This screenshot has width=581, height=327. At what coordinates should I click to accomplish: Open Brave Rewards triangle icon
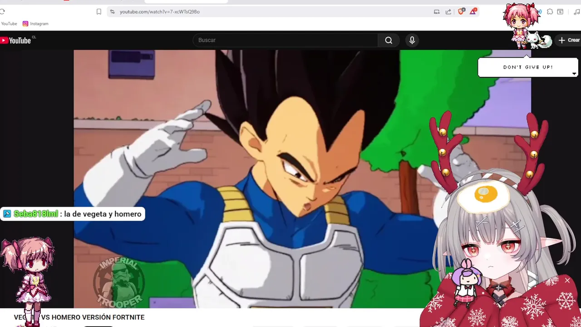[473, 11]
